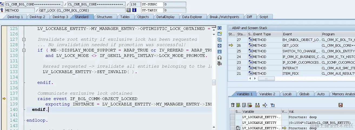
Task: Click the document icon beside first program field
Action: [2, 4]
